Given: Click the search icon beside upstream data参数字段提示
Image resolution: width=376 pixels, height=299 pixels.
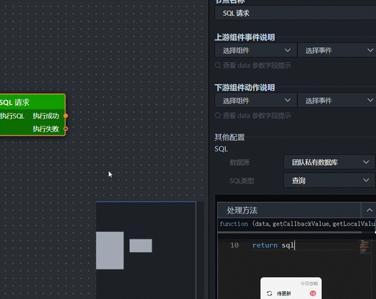Looking at the screenshot, I should [x=218, y=65].
